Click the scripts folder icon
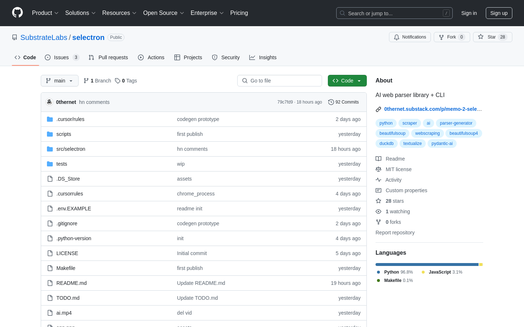 [x=50, y=134]
